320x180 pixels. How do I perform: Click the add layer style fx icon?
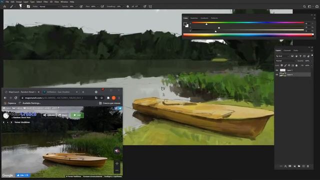coord(285,166)
